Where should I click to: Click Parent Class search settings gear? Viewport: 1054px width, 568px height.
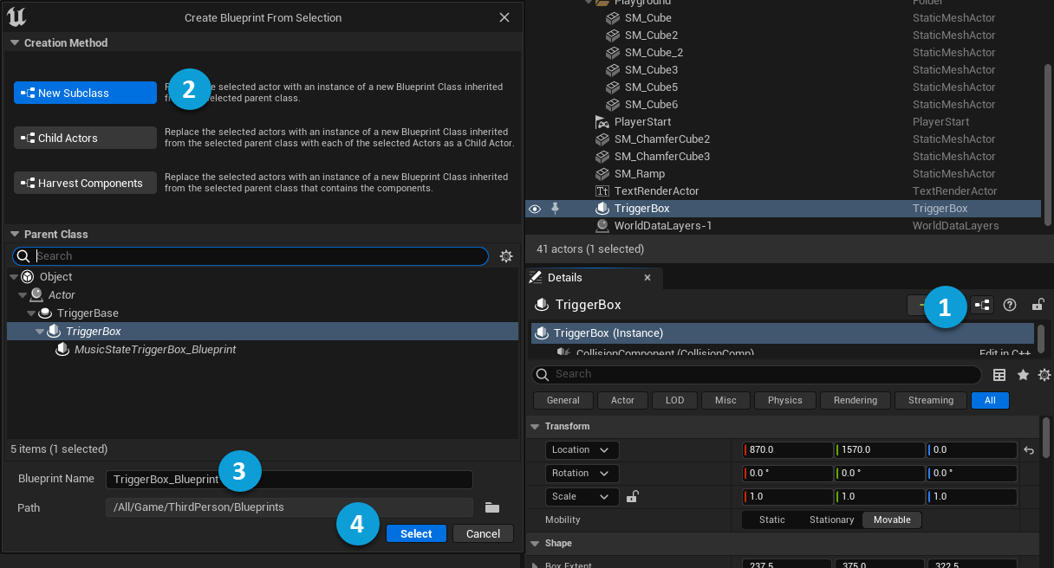(x=506, y=256)
